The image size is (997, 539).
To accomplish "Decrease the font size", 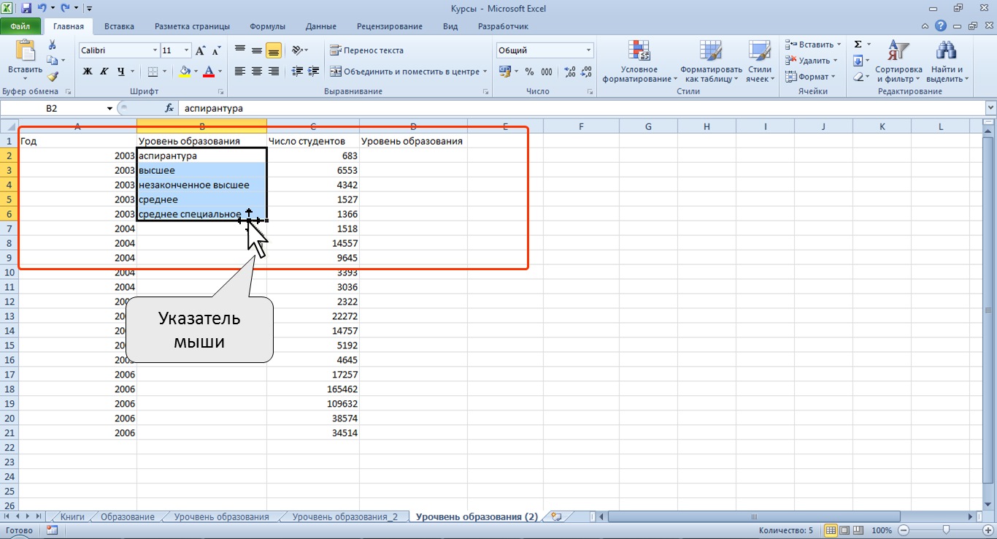I will click(215, 50).
